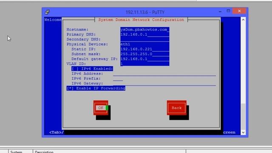
Task: Click the VLAN ID field
Action: tap(145, 64)
